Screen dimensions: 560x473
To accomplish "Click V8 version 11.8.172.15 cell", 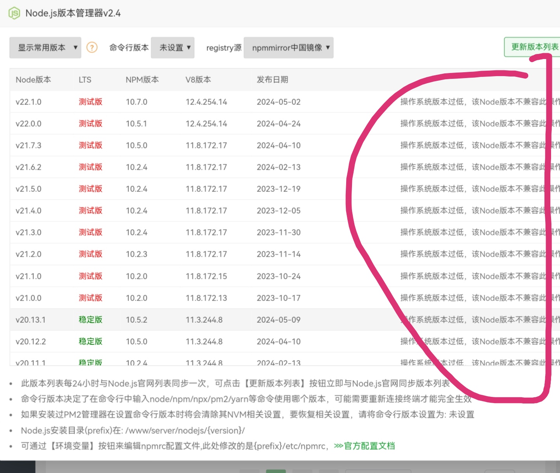I will [206, 276].
